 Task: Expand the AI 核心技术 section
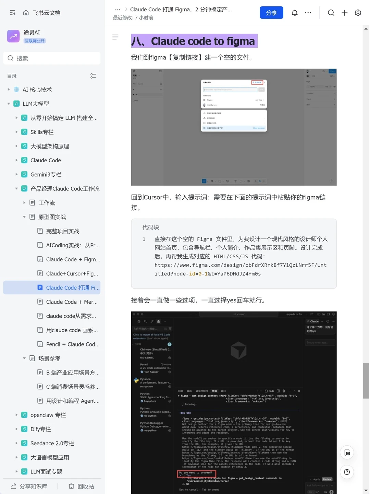point(9,90)
